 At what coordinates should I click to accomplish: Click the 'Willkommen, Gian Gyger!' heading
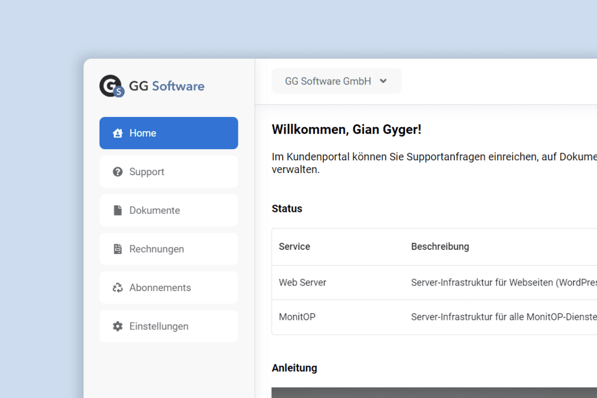tap(347, 130)
